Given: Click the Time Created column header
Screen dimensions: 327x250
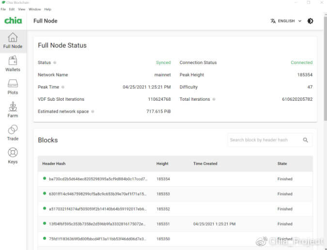Looking at the screenshot, I should (x=205, y=164).
